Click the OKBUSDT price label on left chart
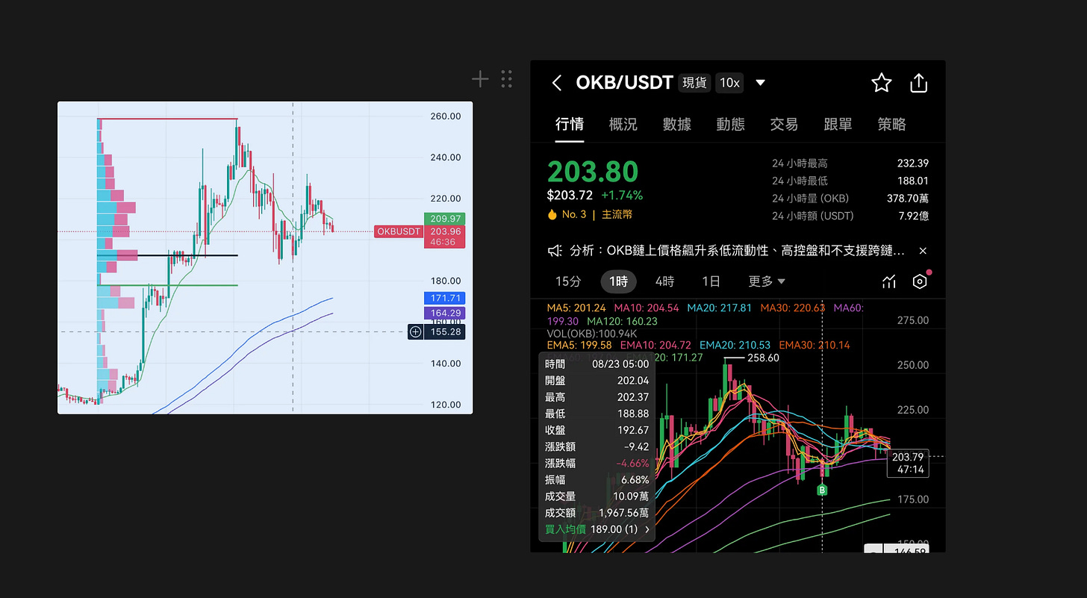 coord(399,231)
